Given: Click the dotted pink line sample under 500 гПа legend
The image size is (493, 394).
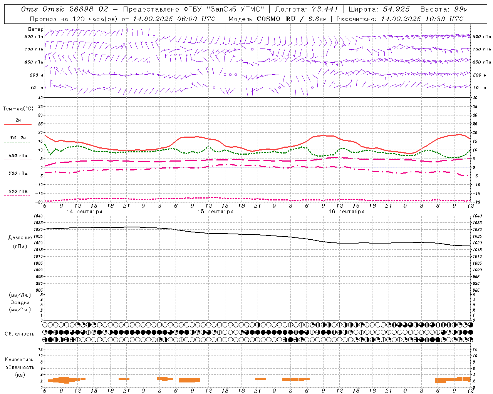Looking at the screenshot, I should pyautogui.click(x=17, y=195).
